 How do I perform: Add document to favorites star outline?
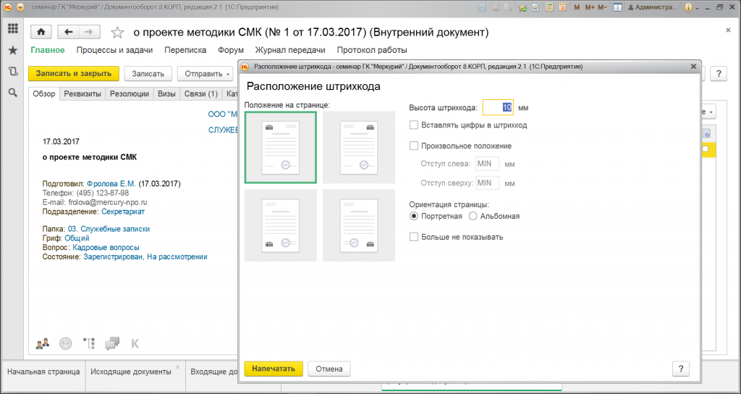pyautogui.click(x=117, y=32)
